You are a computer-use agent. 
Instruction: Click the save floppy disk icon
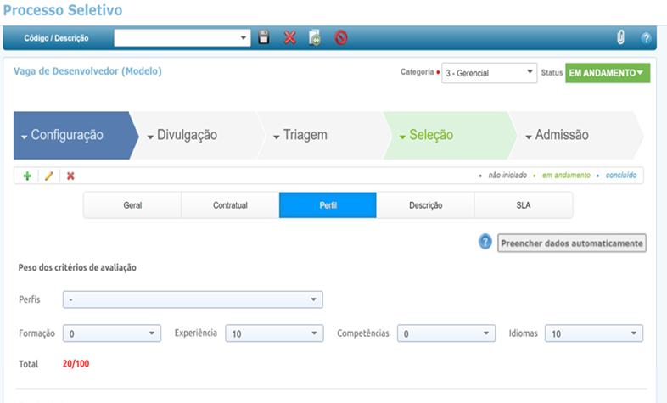tap(264, 37)
